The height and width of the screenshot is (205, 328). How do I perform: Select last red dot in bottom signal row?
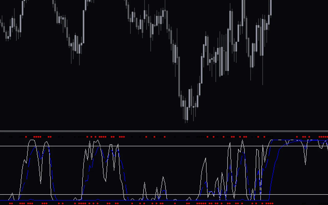click(x=272, y=203)
